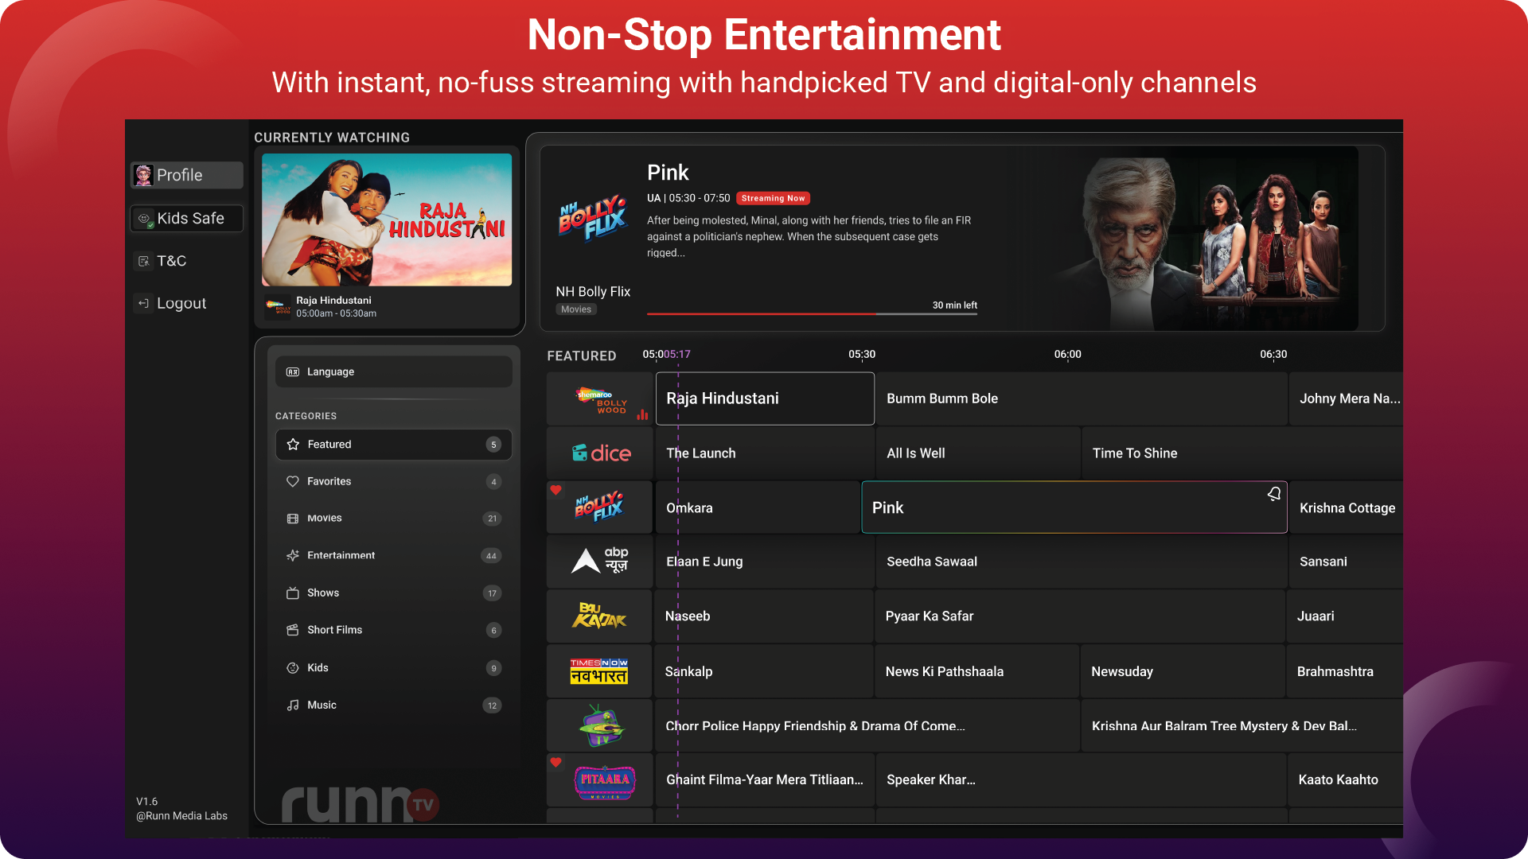Click the Pink playback progress bar
The width and height of the screenshot is (1528, 859).
[x=812, y=314]
